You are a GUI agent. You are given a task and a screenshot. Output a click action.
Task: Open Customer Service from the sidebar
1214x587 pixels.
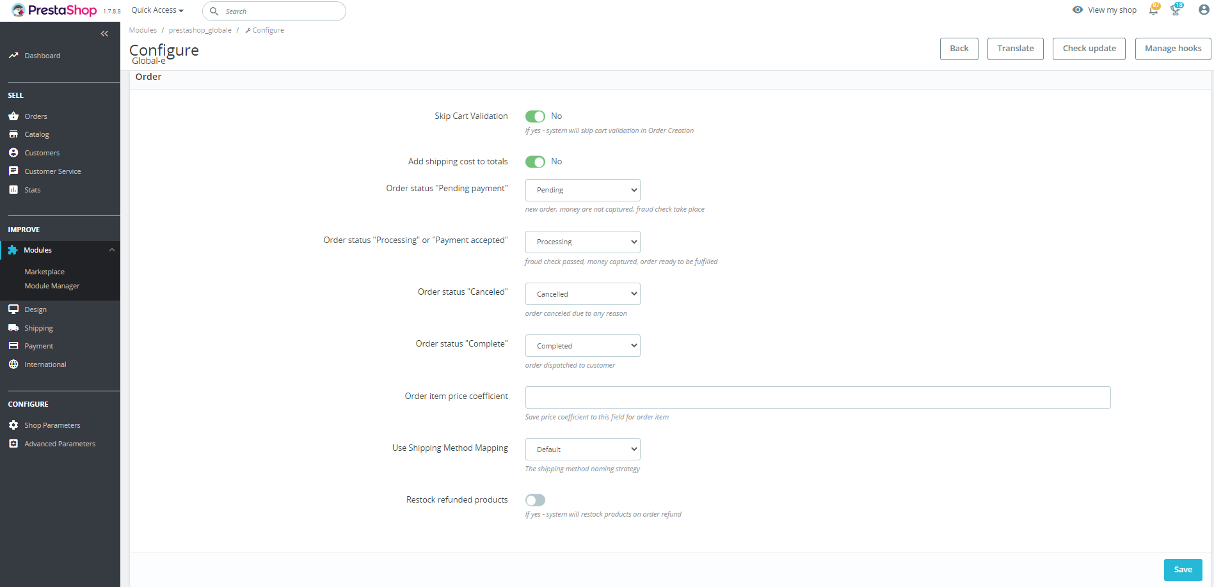[x=14, y=171]
